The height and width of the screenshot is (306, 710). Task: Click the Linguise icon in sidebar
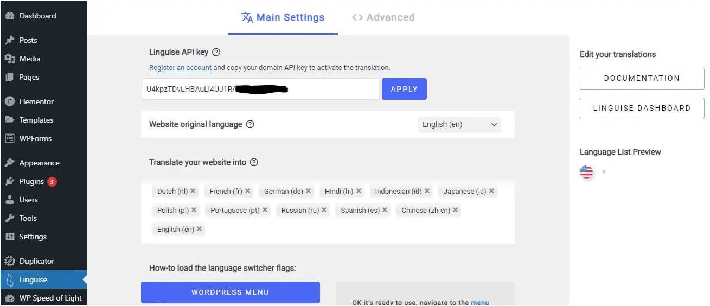point(9,279)
